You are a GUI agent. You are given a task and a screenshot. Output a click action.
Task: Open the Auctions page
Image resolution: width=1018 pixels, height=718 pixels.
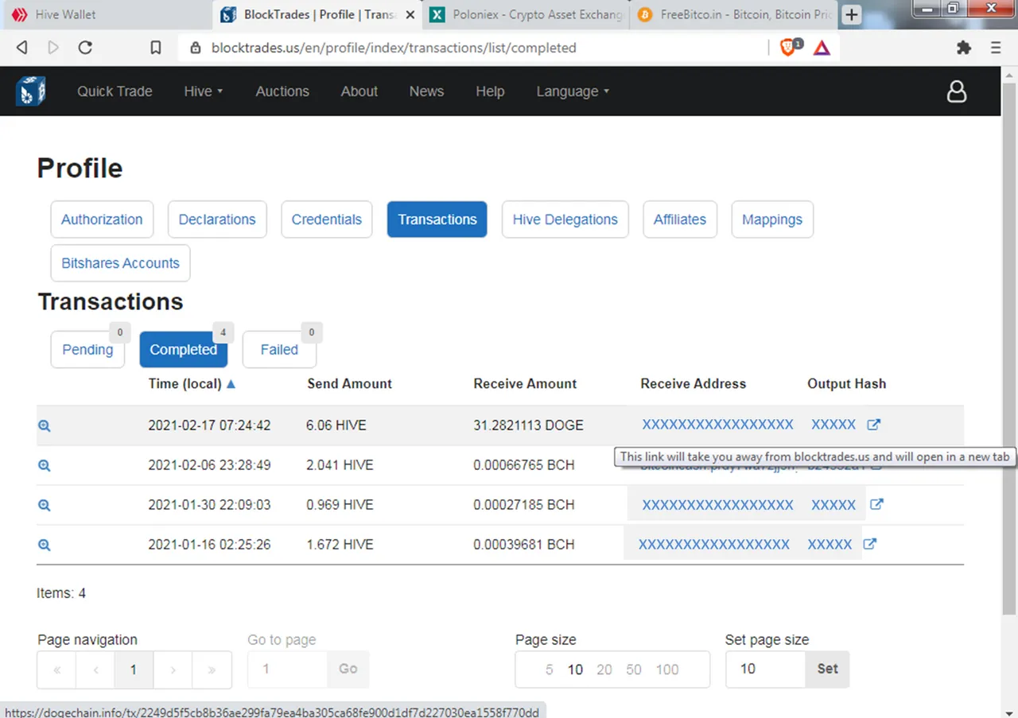[x=282, y=91]
